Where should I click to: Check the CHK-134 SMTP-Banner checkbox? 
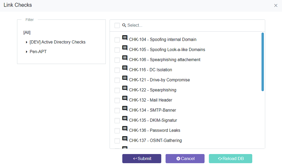[117, 110]
